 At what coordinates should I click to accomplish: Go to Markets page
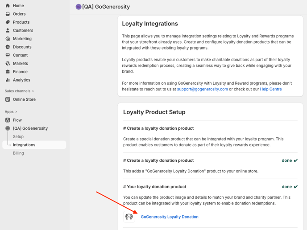click(x=21, y=63)
